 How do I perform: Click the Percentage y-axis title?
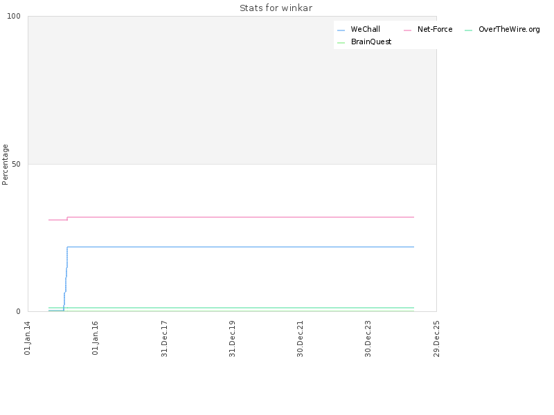pos(5,165)
